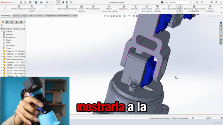Switch to the Marca tab
This screenshot has width=223, height=125.
31,16
